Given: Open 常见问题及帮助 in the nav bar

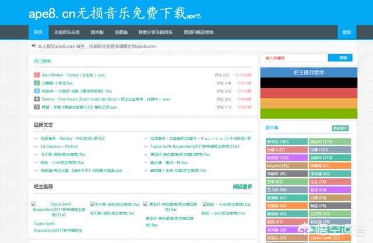Looking at the screenshot, I should point(198,33).
